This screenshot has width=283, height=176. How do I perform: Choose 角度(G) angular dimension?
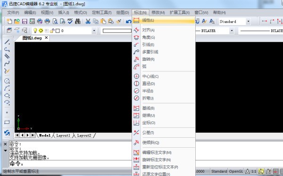[x=164, y=37]
